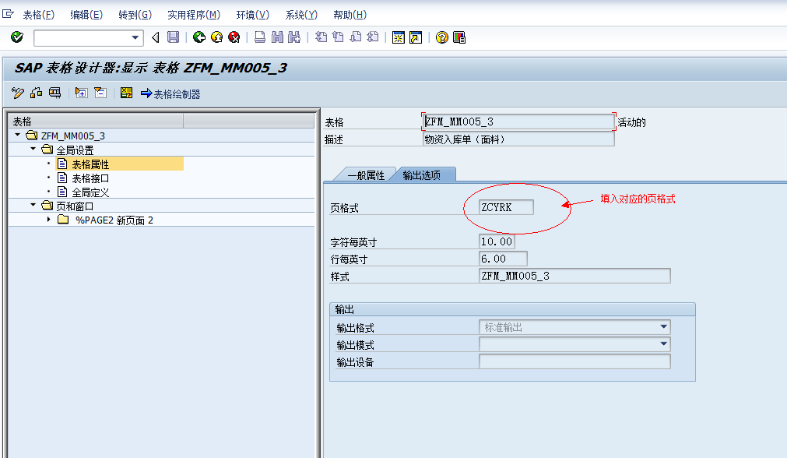Click the Print icon
The image size is (787, 458).
260,37
